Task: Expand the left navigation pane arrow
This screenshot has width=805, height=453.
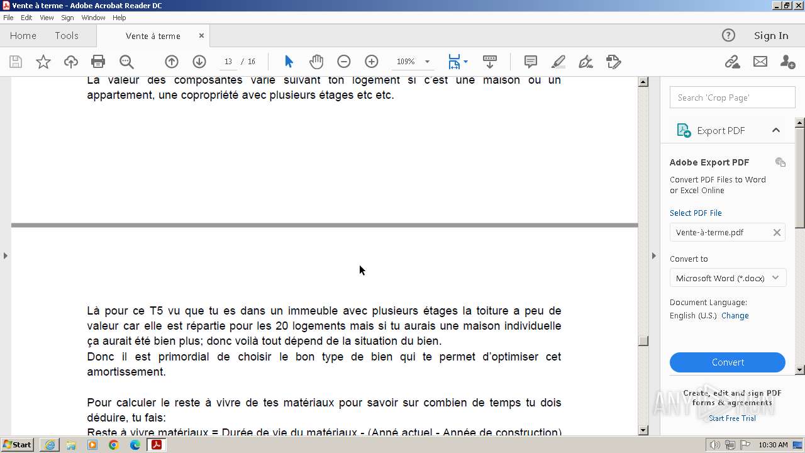Action: [6, 255]
